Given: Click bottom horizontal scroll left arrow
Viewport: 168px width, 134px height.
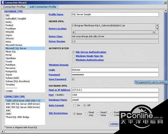Looking at the screenshot, I should 3,131.
